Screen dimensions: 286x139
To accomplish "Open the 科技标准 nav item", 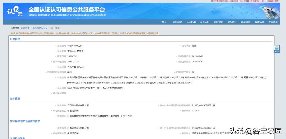I will coord(259,22).
